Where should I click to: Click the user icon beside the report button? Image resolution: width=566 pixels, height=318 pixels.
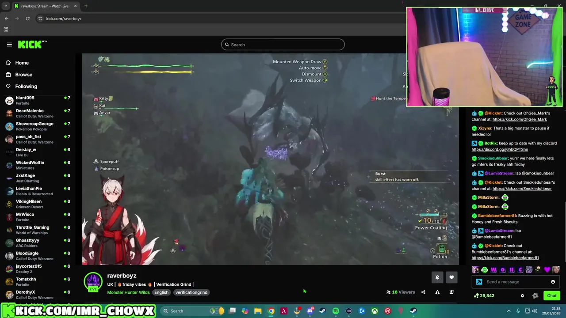coord(451,292)
